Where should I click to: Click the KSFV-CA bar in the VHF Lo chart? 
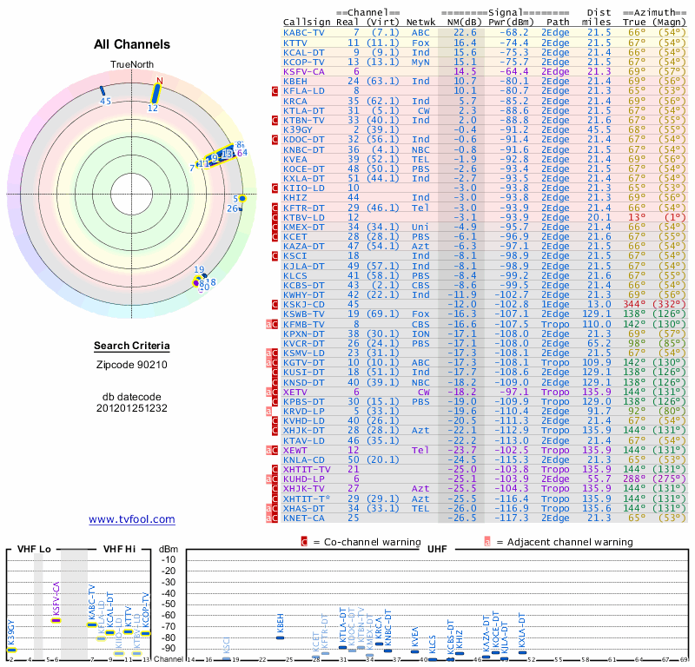click(x=56, y=620)
